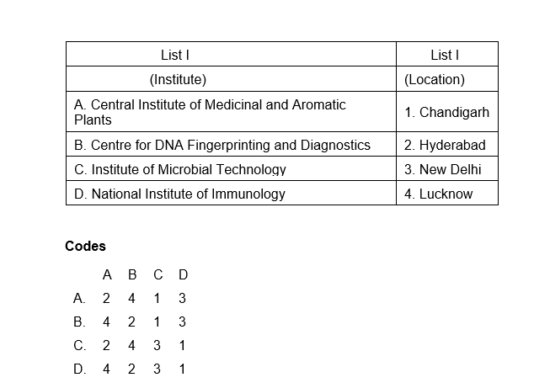Viewport: 550px width, 388px height.
Task: Click "List I" header above "(Institute)"
Action: (174, 55)
